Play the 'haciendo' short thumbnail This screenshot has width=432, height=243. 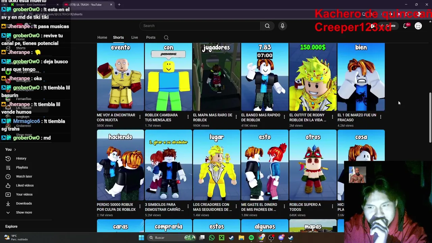[120, 165]
